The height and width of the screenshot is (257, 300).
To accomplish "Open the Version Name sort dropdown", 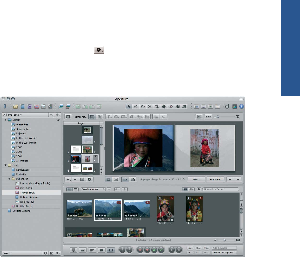I will 93,189.
